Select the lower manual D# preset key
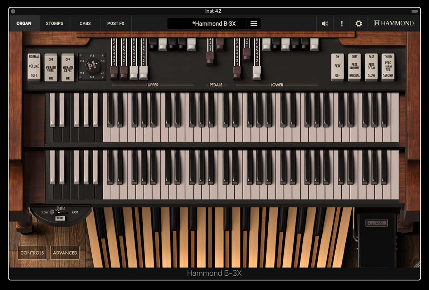This screenshot has height=290, width=429. click(x=62, y=167)
